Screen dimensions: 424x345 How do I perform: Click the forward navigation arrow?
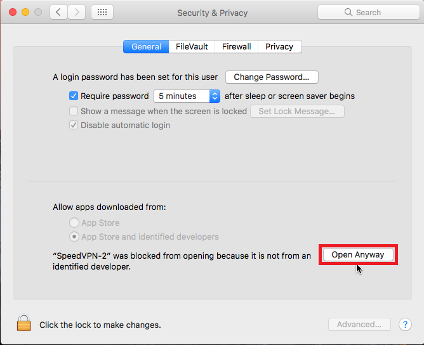(x=77, y=12)
